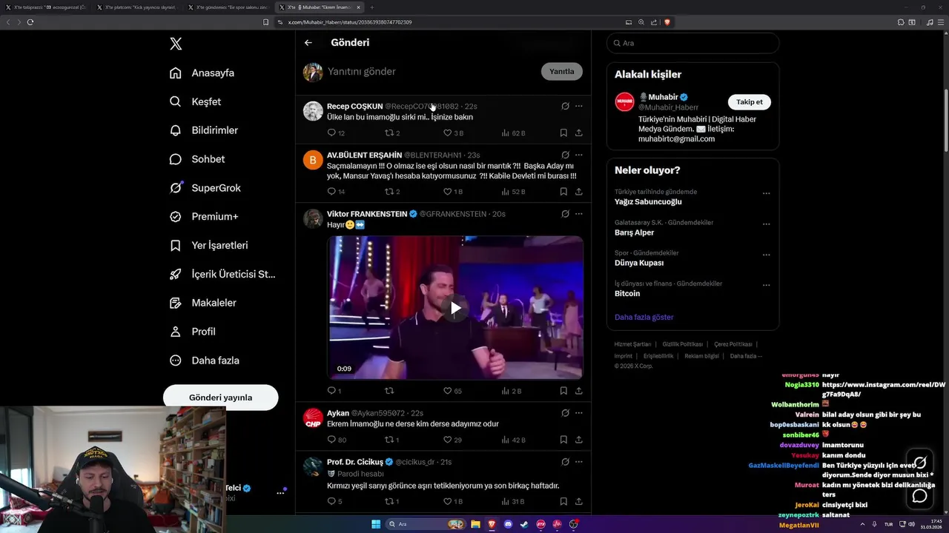Open Prof. Dr. Cicikuş avatar
Image resolution: width=949 pixels, height=533 pixels.
[313, 467]
